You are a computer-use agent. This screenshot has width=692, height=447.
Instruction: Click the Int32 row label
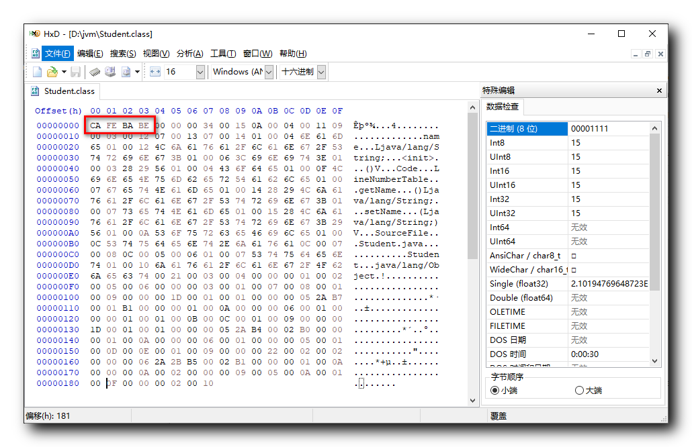499,199
